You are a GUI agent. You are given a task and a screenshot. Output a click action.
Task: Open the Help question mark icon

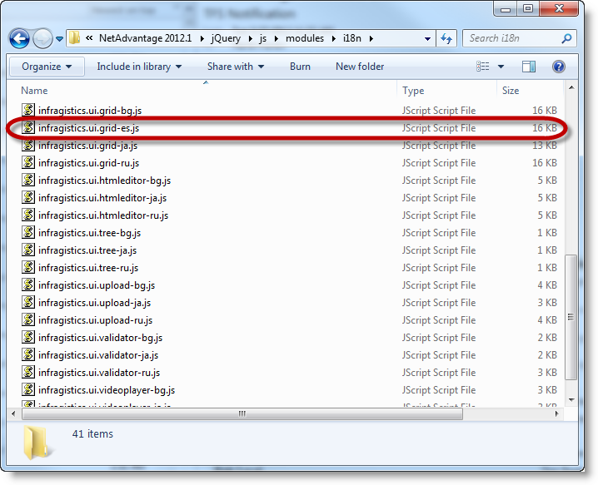click(559, 67)
